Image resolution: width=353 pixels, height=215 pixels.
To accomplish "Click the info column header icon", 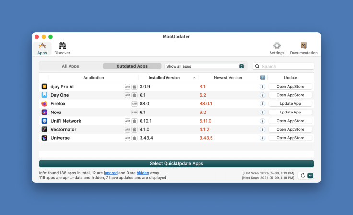I will (x=262, y=78).
